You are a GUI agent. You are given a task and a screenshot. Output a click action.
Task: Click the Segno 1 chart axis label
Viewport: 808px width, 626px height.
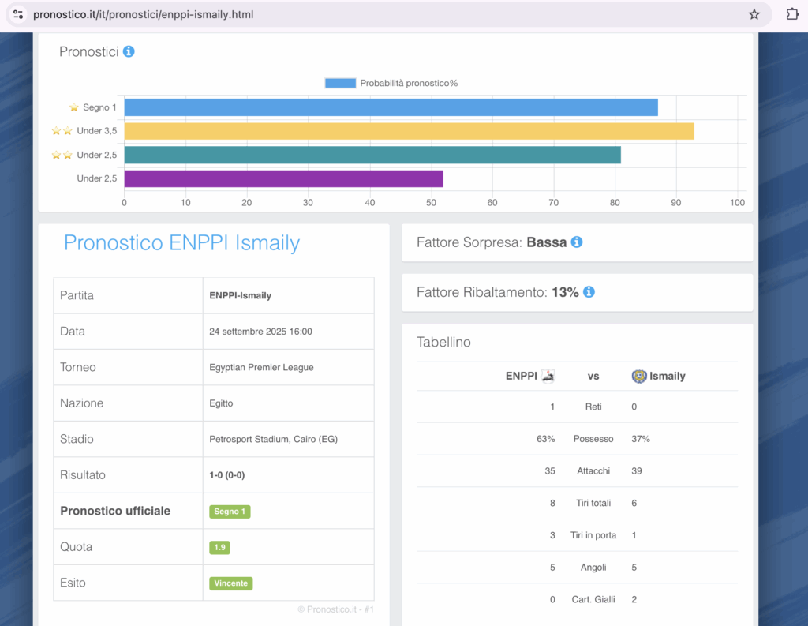click(x=100, y=107)
